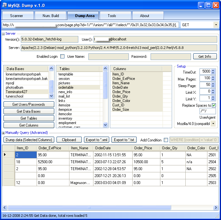
Task: Click the Get Columns button
Action: (29, 125)
